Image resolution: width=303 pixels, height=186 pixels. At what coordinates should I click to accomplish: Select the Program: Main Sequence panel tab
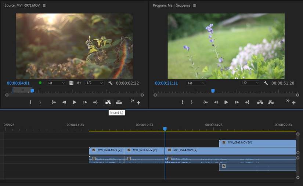[172, 6]
